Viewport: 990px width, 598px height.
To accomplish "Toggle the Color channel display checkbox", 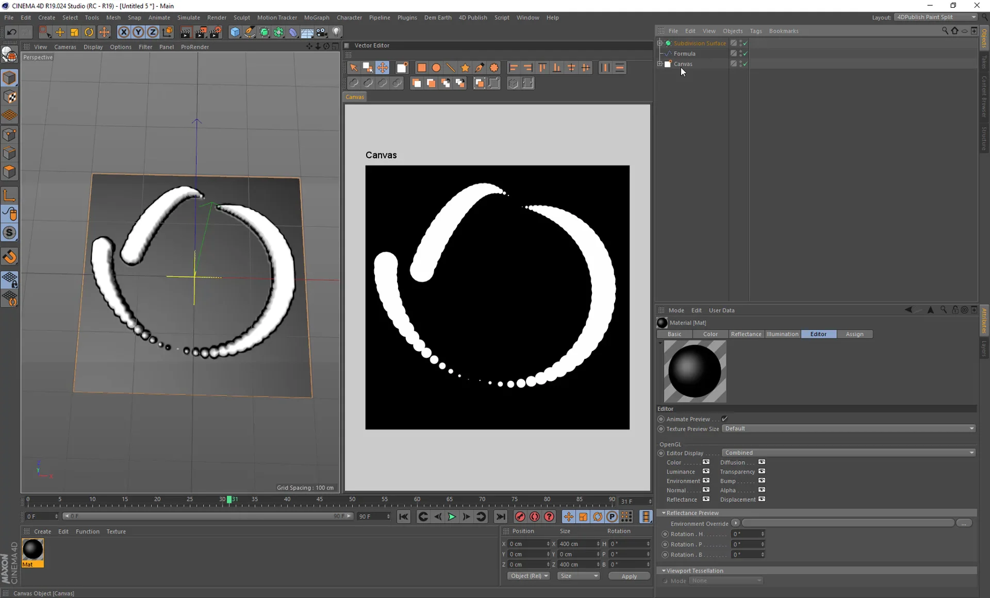I will tap(706, 462).
